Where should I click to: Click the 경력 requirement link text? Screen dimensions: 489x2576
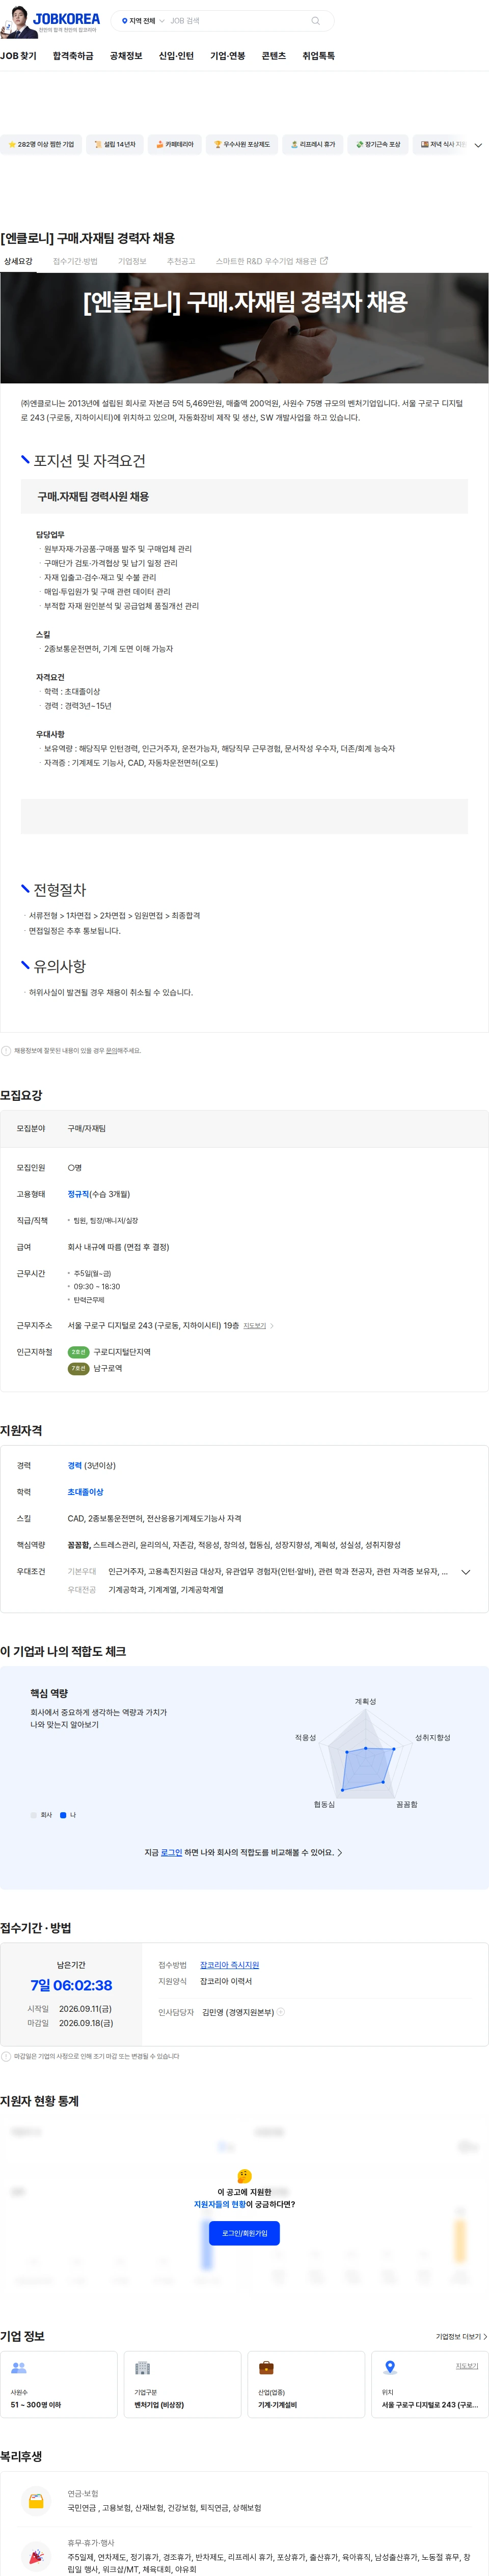[74, 1466]
